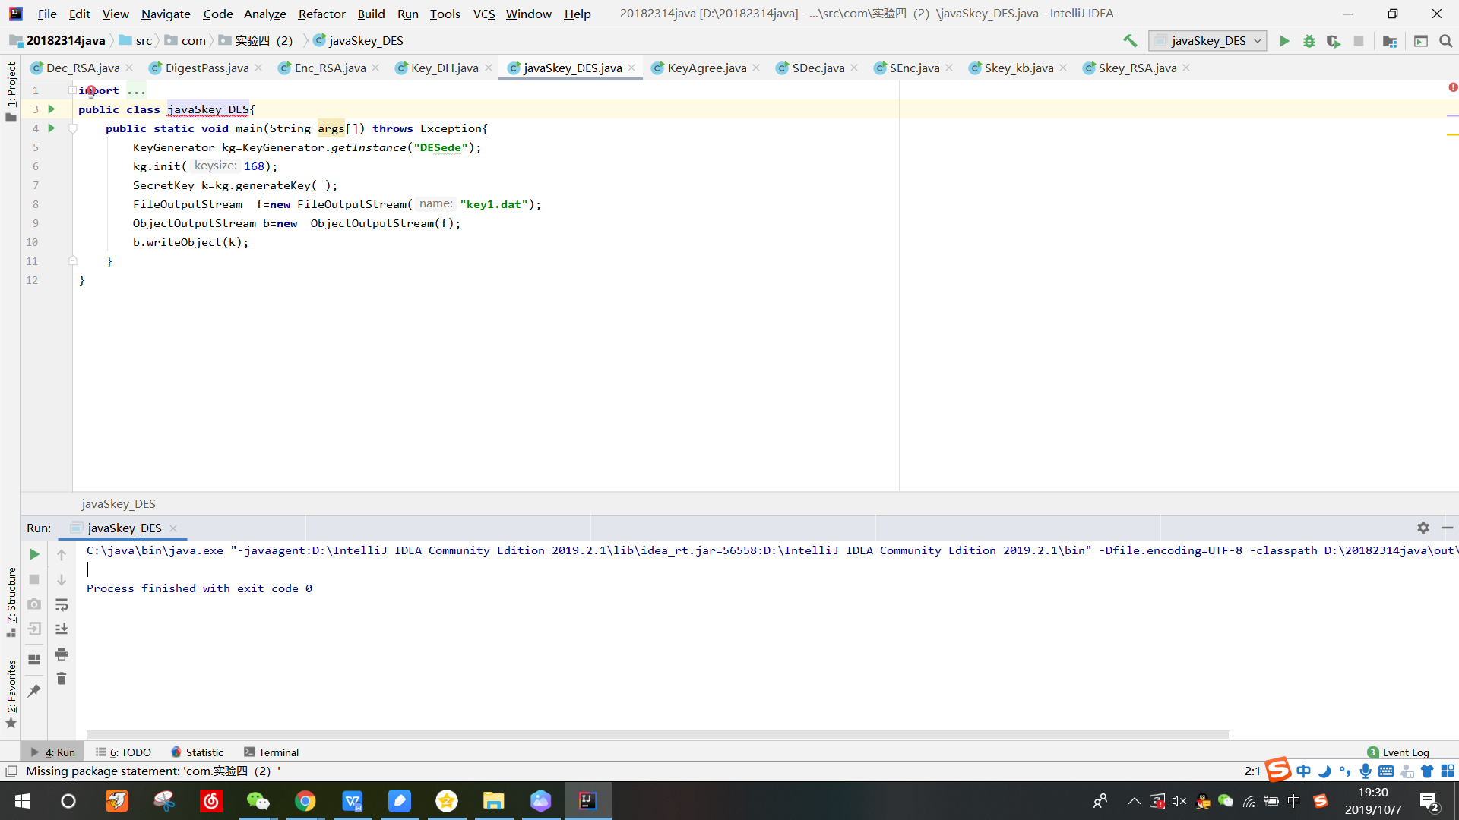Click the Debug bug icon

point(1309,41)
